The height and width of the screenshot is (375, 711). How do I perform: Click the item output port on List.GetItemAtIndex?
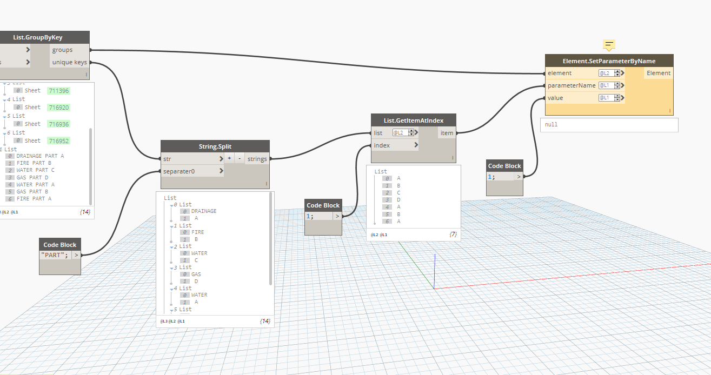click(447, 133)
